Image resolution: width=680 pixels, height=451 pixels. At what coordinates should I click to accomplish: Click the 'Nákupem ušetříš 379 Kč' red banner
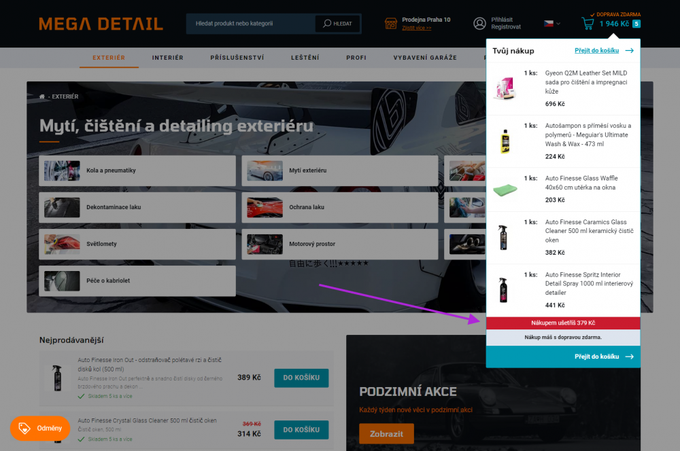click(x=563, y=323)
